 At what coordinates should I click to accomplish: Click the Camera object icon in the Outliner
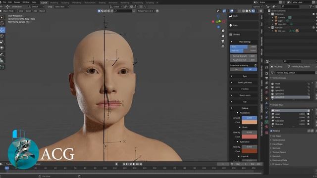point(276,18)
